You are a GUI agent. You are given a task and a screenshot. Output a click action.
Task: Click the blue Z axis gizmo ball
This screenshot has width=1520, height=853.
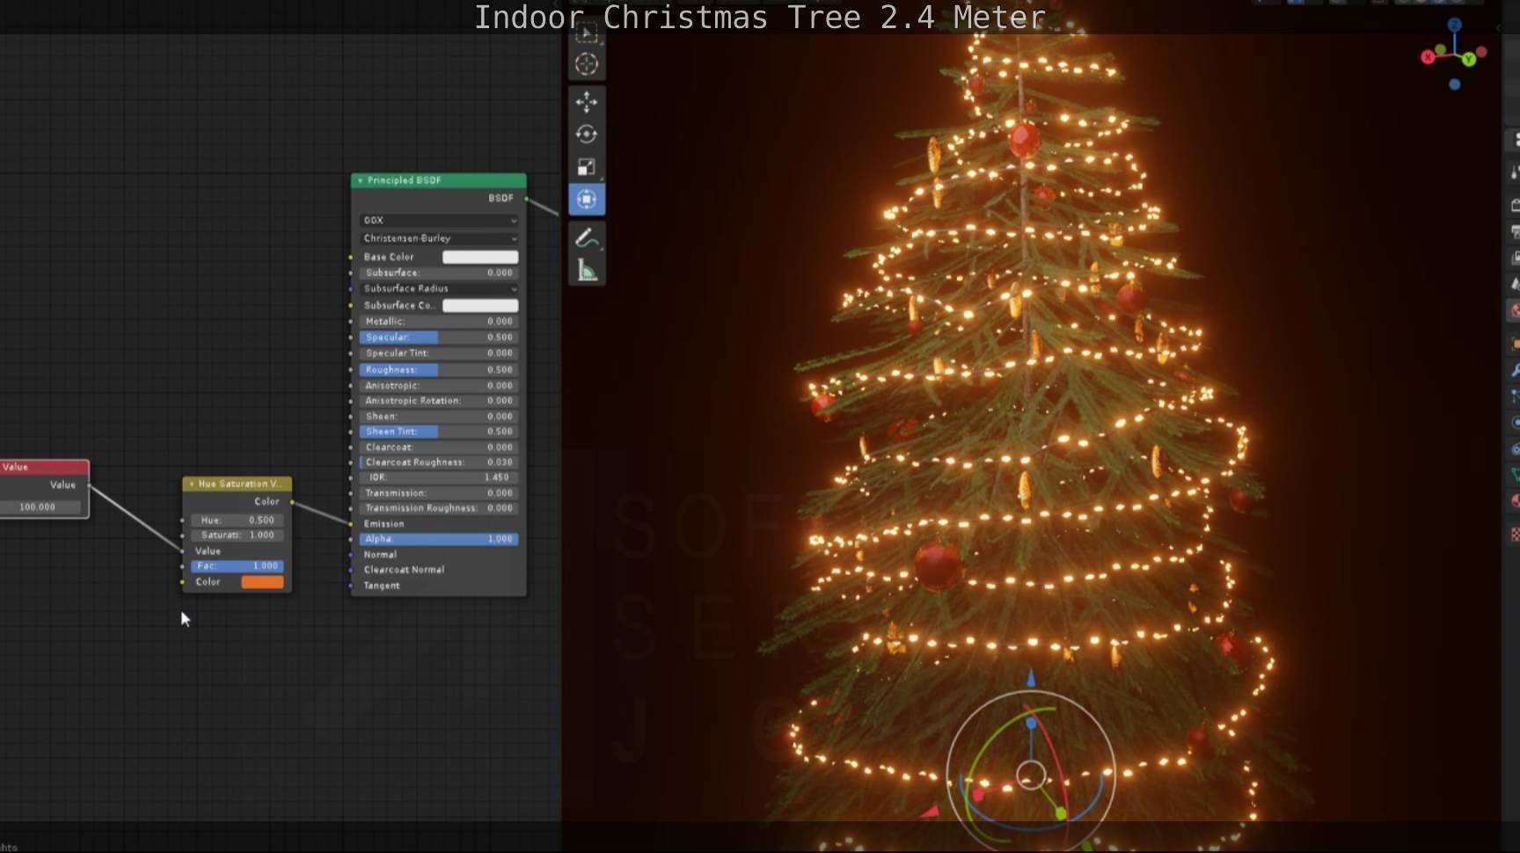pyautogui.click(x=1454, y=25)
